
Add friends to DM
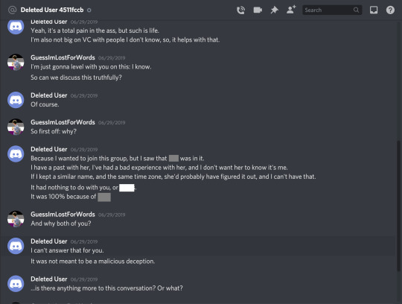pos(291,10)
